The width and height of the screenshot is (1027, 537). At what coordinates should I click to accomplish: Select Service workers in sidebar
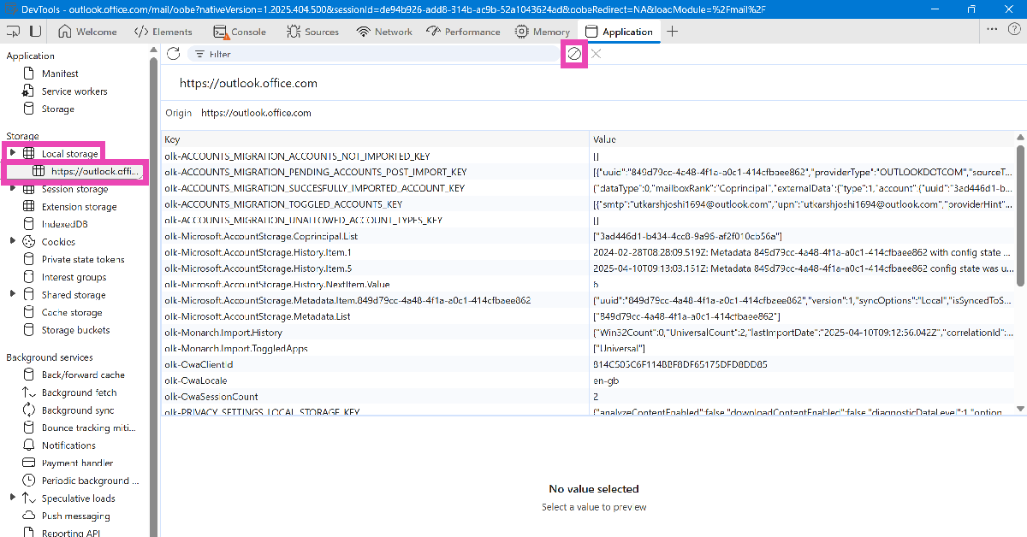click(74, 91)
